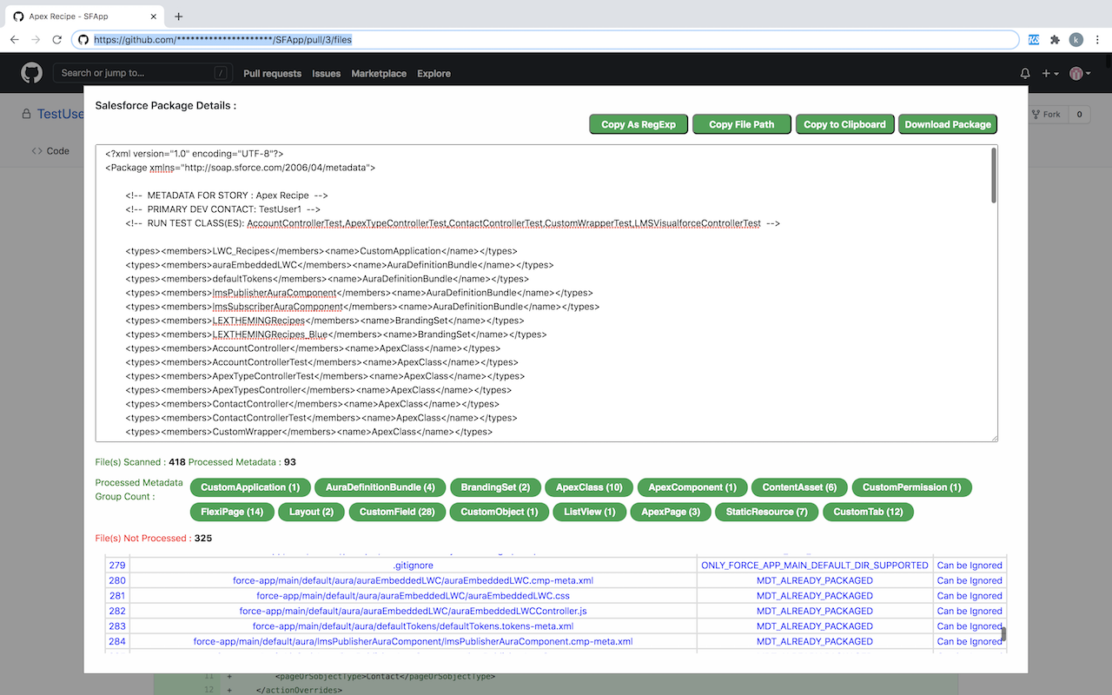Image resolution: width=1112 pixels, height=695 pixels.
Task: Open the avatar dropdown caret
Action: pyautogui.click(x=1088, y=73)
